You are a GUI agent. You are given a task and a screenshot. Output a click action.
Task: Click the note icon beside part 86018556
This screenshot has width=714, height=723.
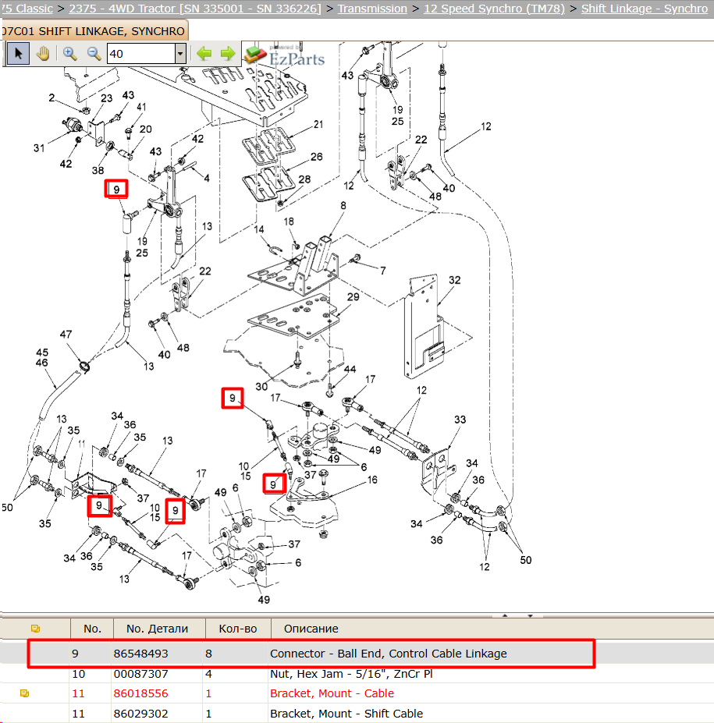coord(24,693)
